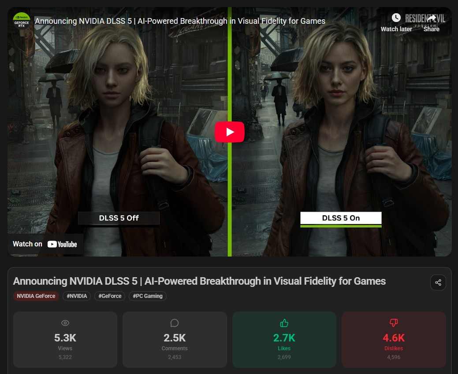Click the thumbs up Likes icon
Image resolution: width=458 pixels, height=374 pixels.
tap(284, 323)
